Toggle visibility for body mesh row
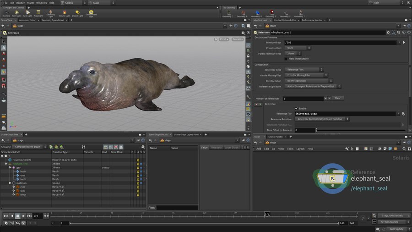The image size is (412, 232). tap(141, 171)
